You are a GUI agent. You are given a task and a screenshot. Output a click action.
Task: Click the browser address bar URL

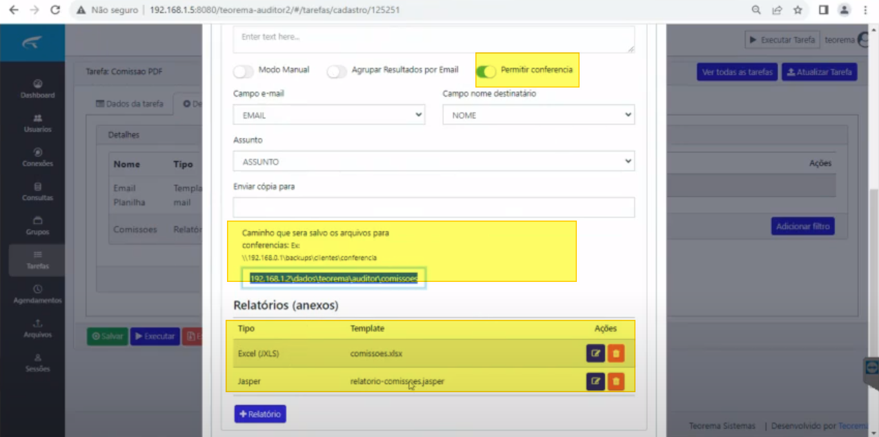coord(274,10)
